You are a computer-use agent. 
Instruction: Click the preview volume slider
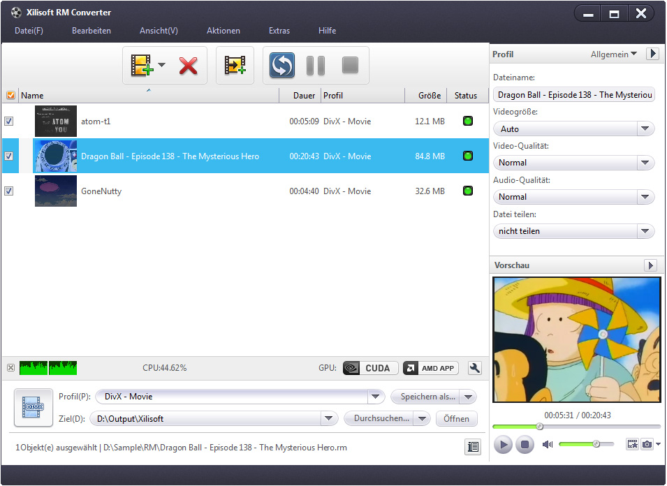[x=586, y=444]
